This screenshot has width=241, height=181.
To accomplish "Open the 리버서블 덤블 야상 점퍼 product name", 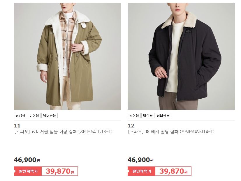I will 54,132.
